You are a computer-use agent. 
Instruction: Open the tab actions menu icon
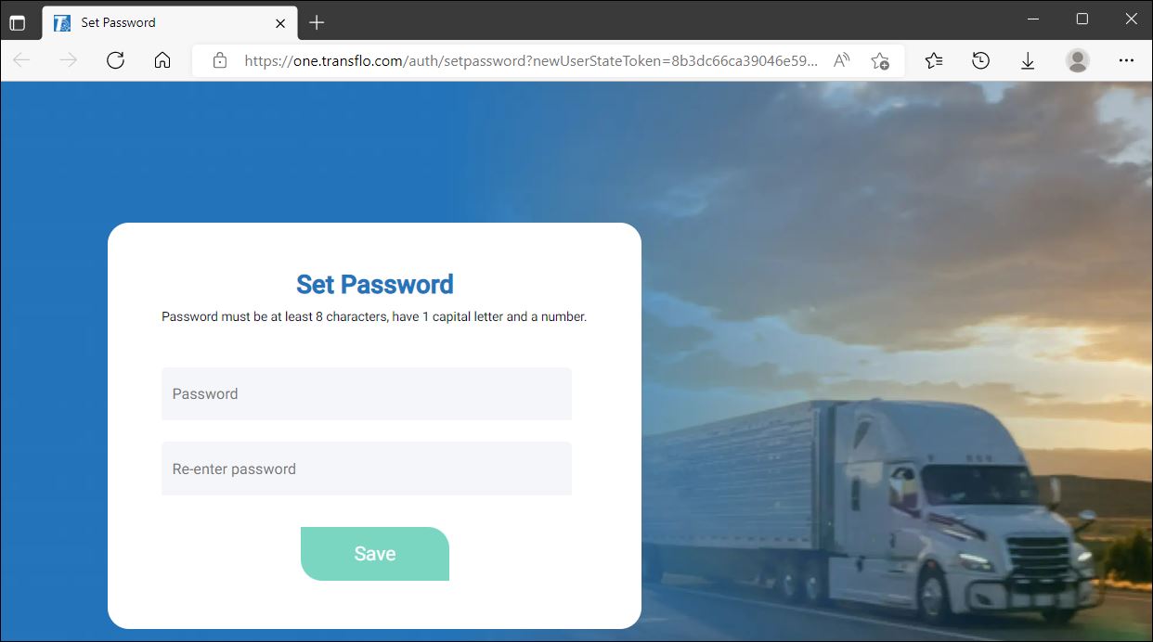click(x=18, y=22)
